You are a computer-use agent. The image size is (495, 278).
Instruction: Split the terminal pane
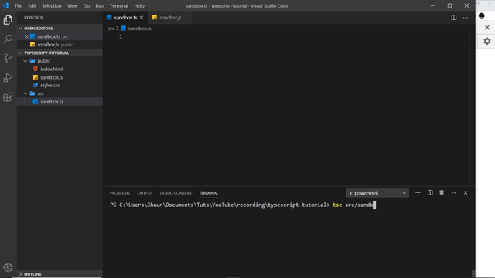430,192
